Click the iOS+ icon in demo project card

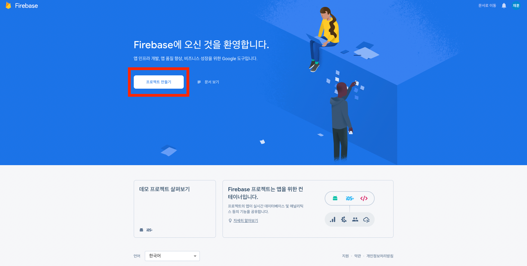149,230
